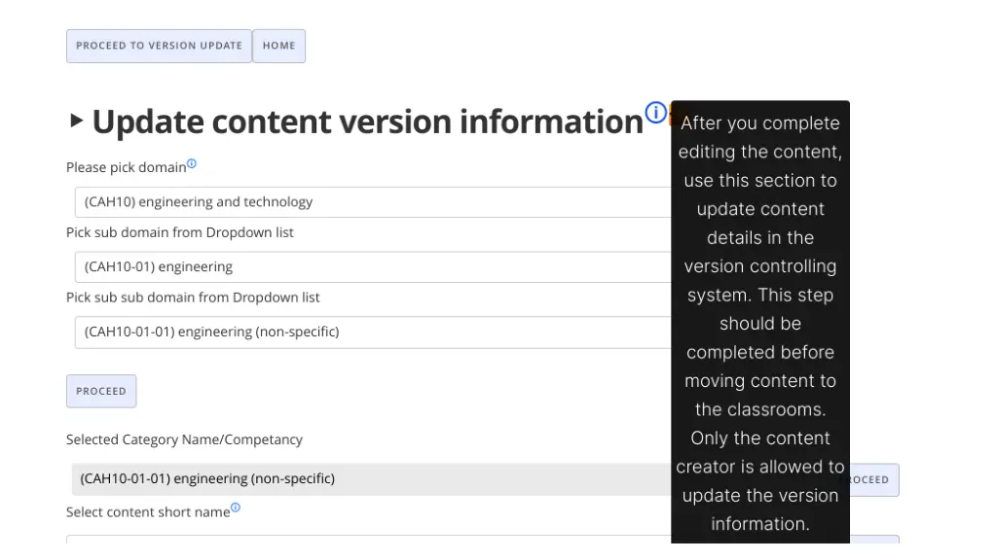Click the Please pick domain label
The image size is (997, 560).
click(x=126, y=167)
